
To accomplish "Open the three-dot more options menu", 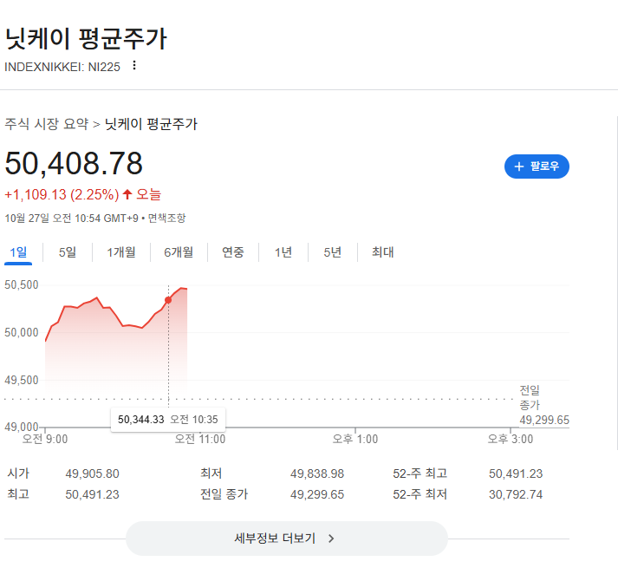I will tap(133, 65).
